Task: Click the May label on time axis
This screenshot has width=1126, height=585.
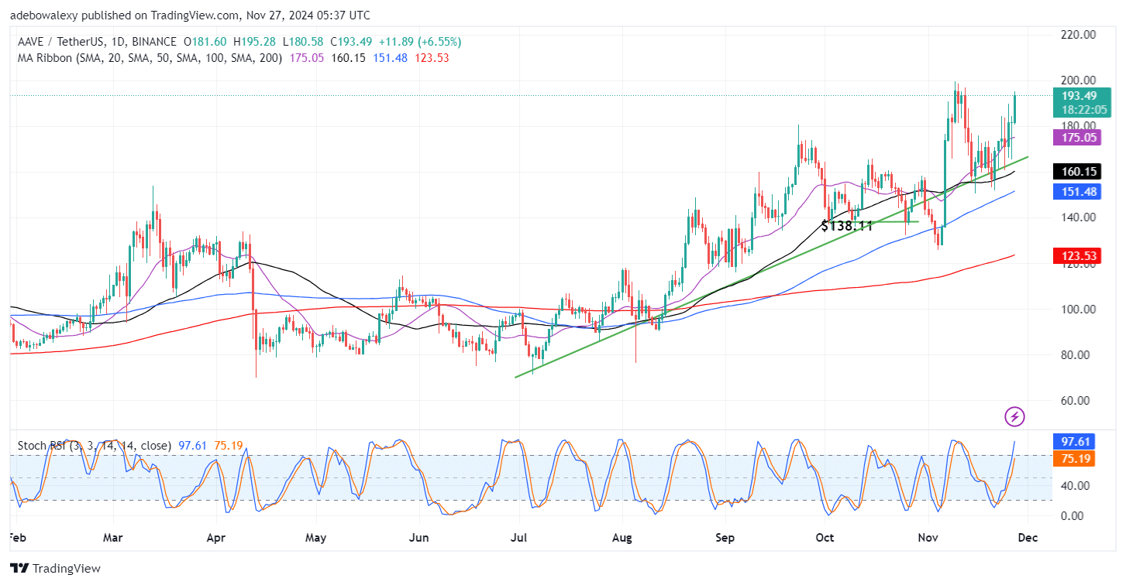Action: pos(314,536)
